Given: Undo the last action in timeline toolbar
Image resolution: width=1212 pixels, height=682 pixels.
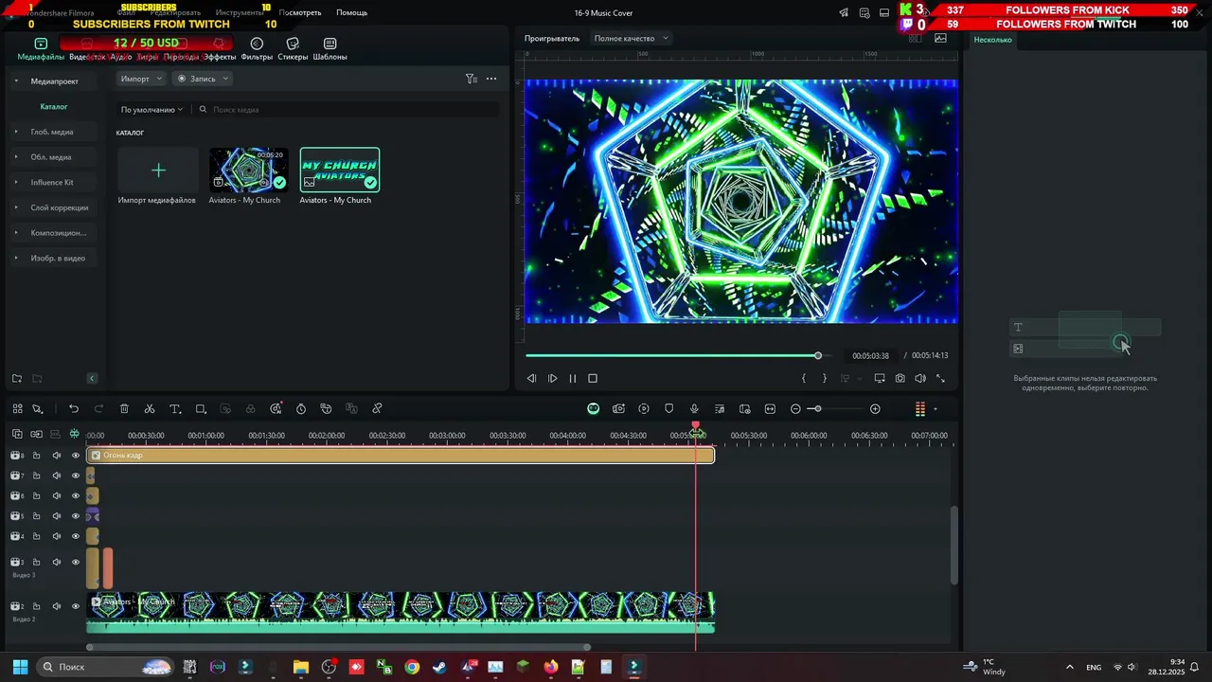Looking at the screenshot, I should click(x=74, y=409).
